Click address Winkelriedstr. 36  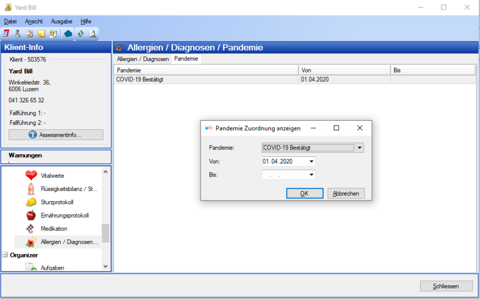29,82
